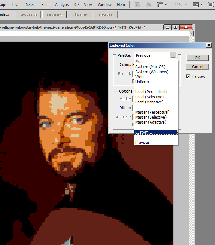Image resolution: width=215 pixels, height=245 pixels.
Task: Click the document title tab text
Action: [72, 27]
